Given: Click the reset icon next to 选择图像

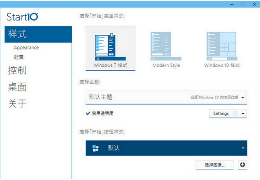Looking at the screenshot, I should click(x=243, y=165).
